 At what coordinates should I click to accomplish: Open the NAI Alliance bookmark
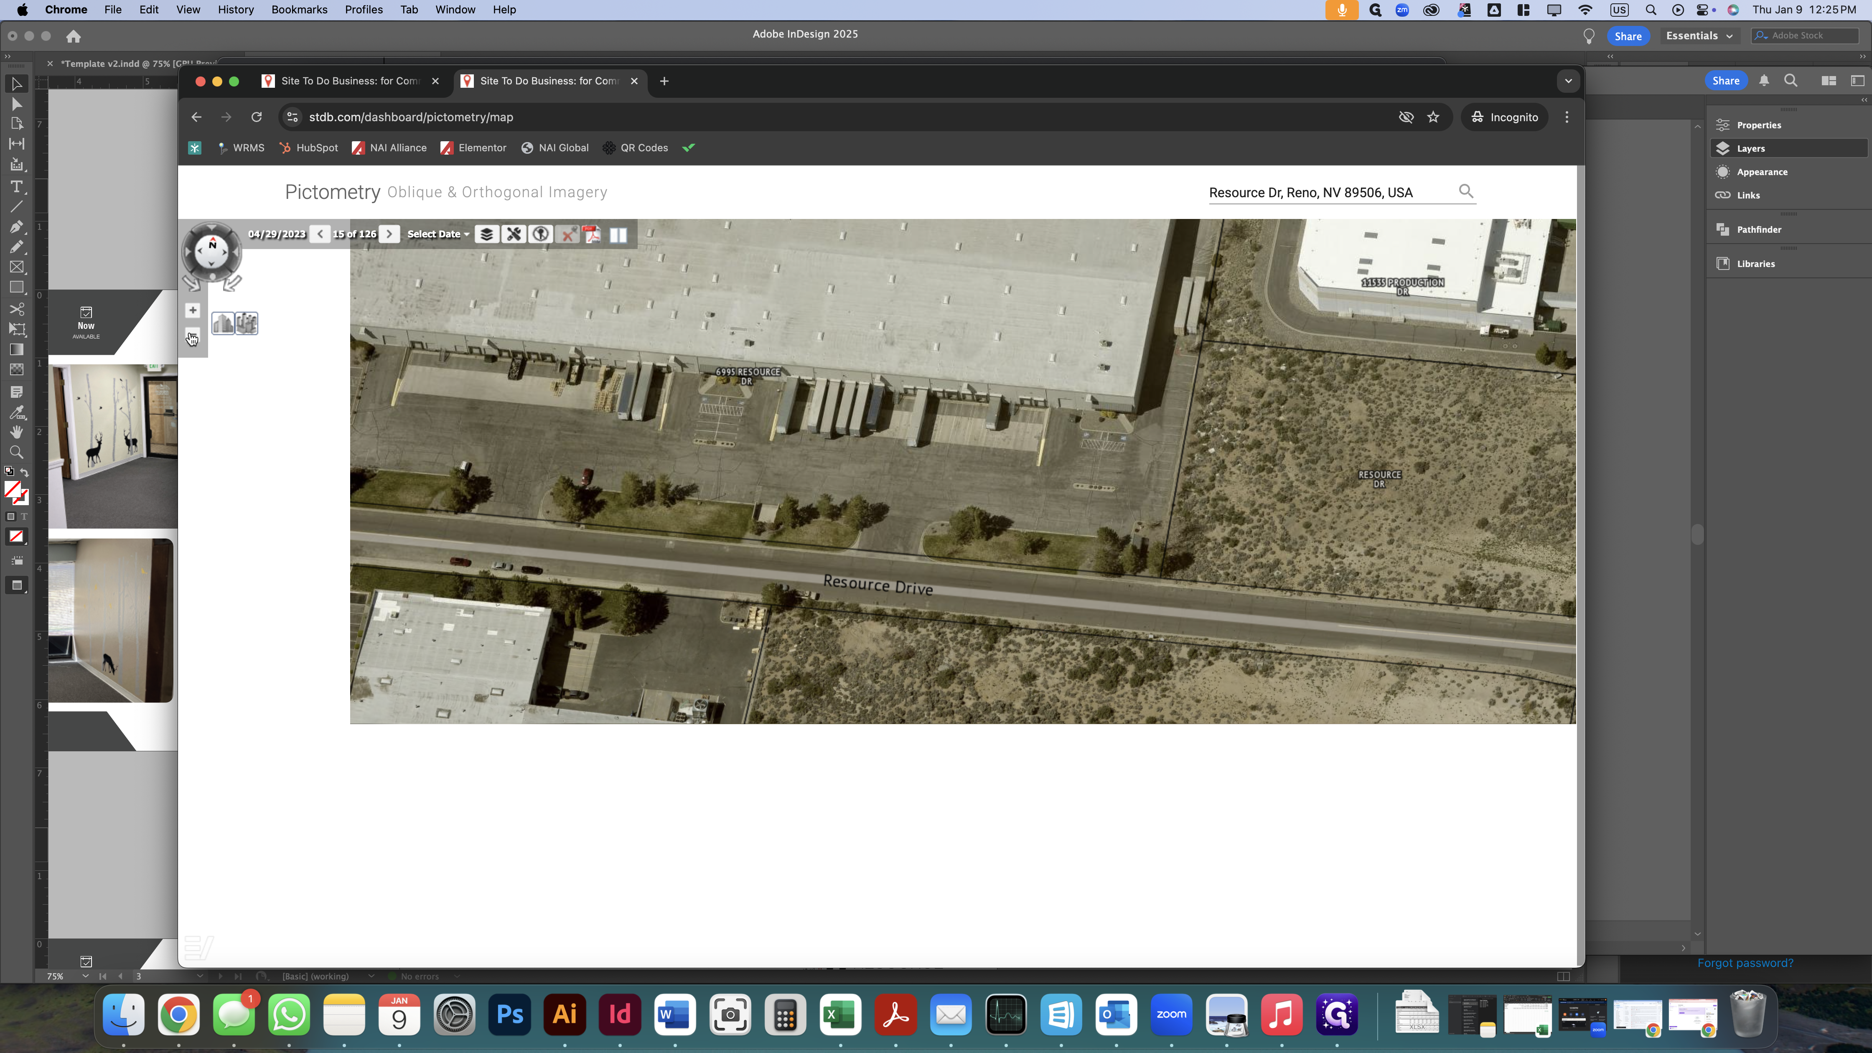(x=389, y=148)
